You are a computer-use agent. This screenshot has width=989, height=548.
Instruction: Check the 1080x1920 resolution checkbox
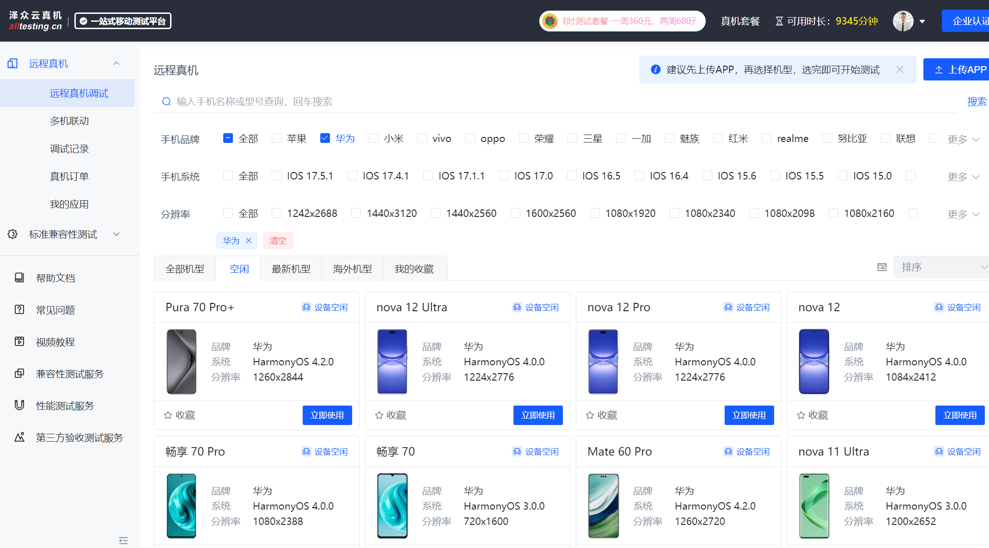coord(595,213)
